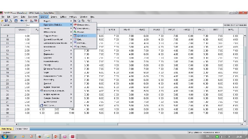Image resolution: width=248 pixels, height=139 pixels.
Task: Open the Graphs menu
Action: click(x=54, y=17)
